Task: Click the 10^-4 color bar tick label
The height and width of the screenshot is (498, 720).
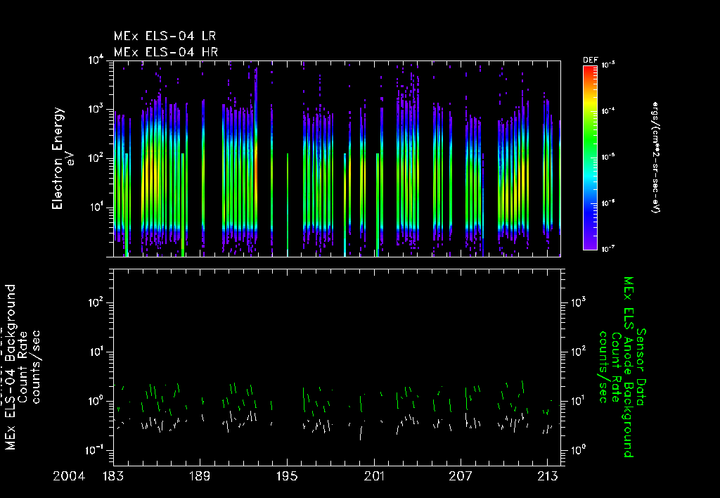Action: [x=608, y=110]
